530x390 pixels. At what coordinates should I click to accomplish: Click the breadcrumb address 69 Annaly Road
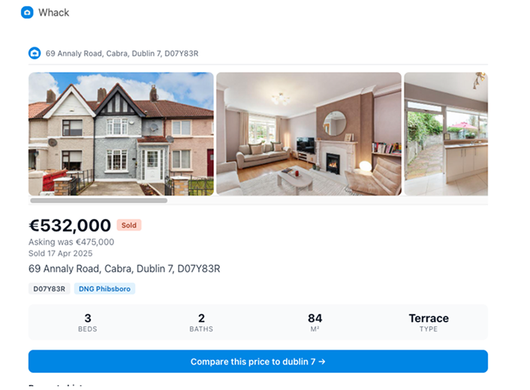(x=122, y=53)
